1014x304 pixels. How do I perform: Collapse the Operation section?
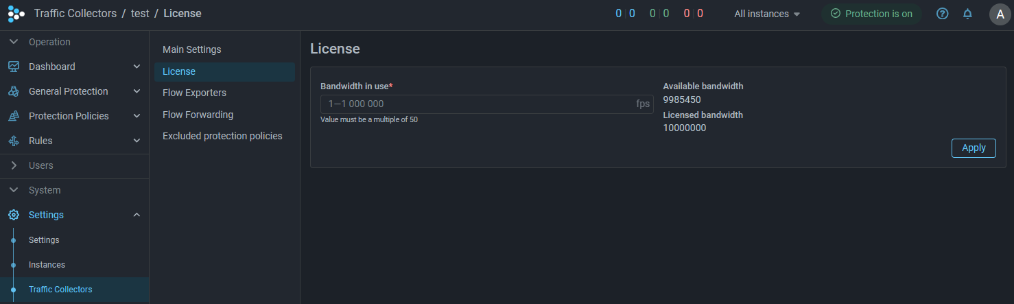click(x=14, y=42)
